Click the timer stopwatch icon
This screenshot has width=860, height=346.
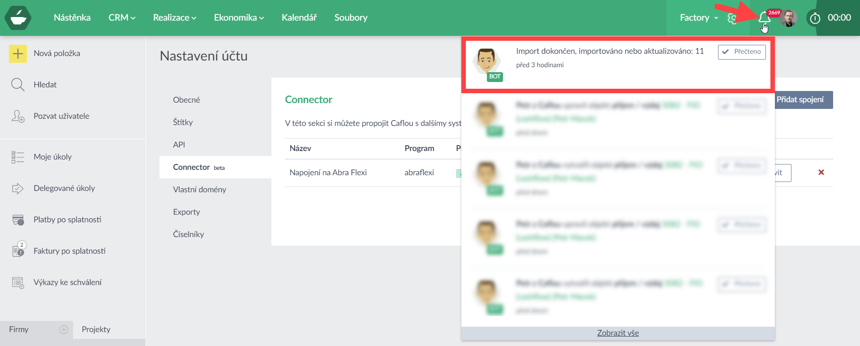pyautogui.click(x=815, y=18)
